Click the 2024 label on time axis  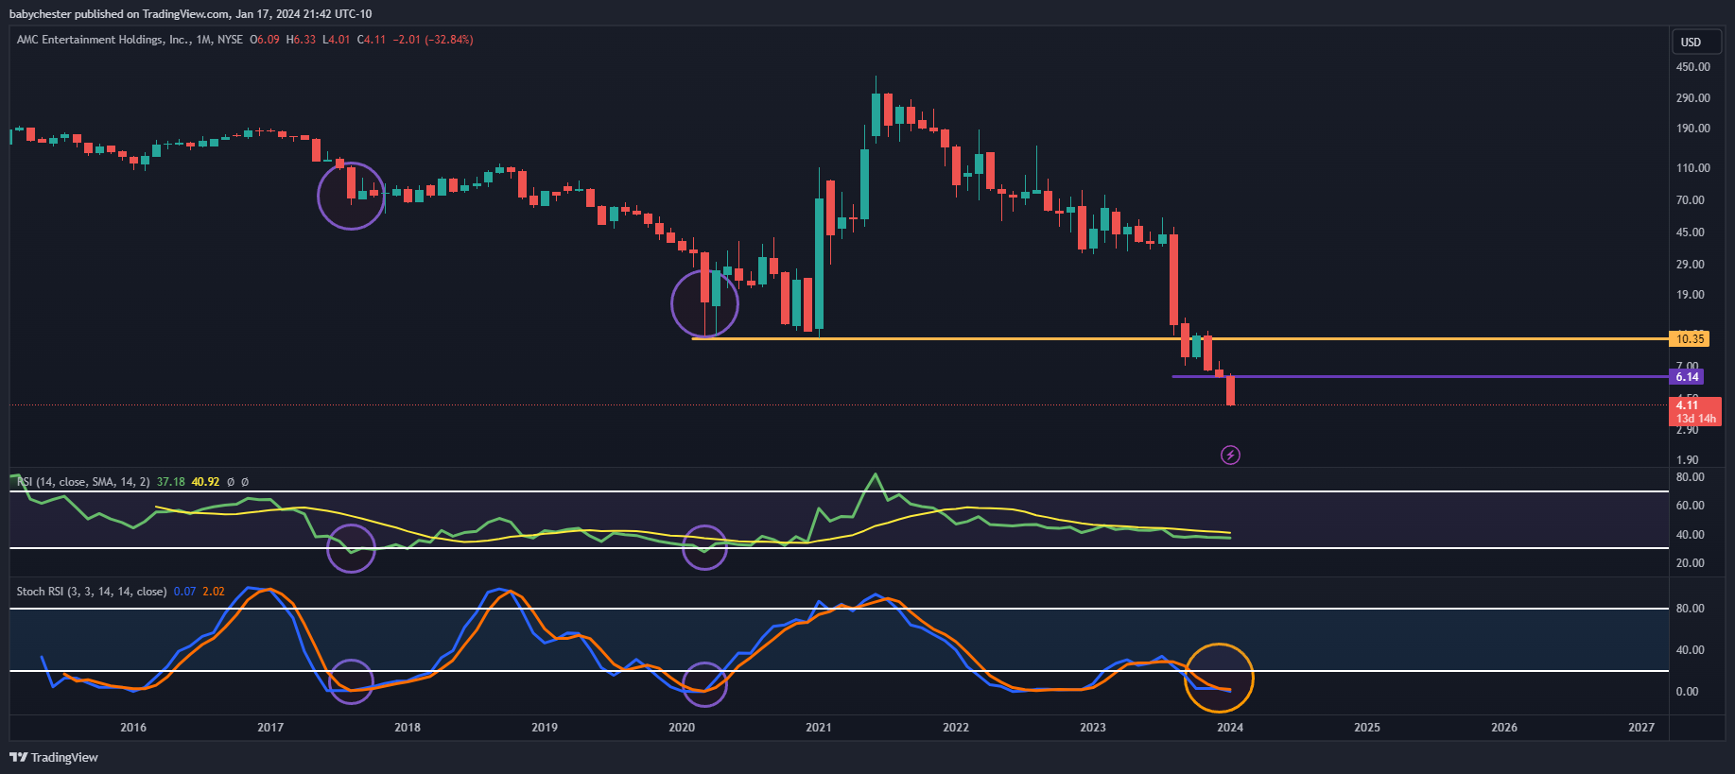point(1230,728)
